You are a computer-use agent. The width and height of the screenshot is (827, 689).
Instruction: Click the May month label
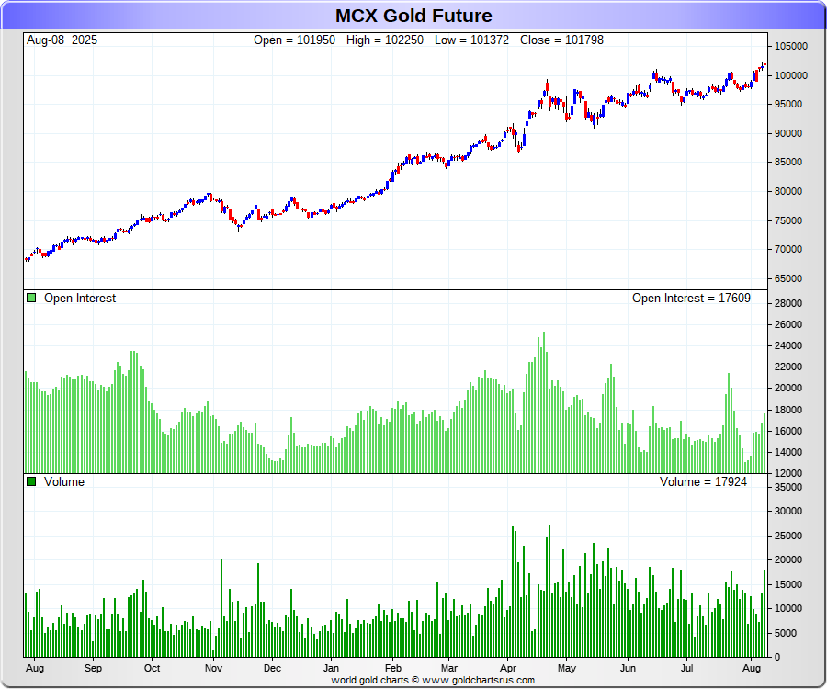[x=566, y=668]
